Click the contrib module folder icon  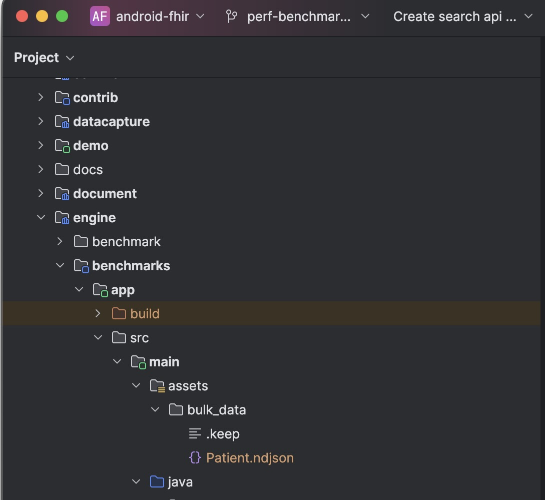pyautogui.click(x=62, y=98)
